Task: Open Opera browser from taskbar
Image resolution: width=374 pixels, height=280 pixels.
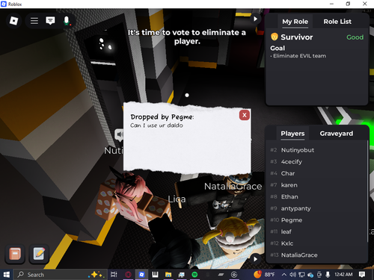Action: pos(128,275)
